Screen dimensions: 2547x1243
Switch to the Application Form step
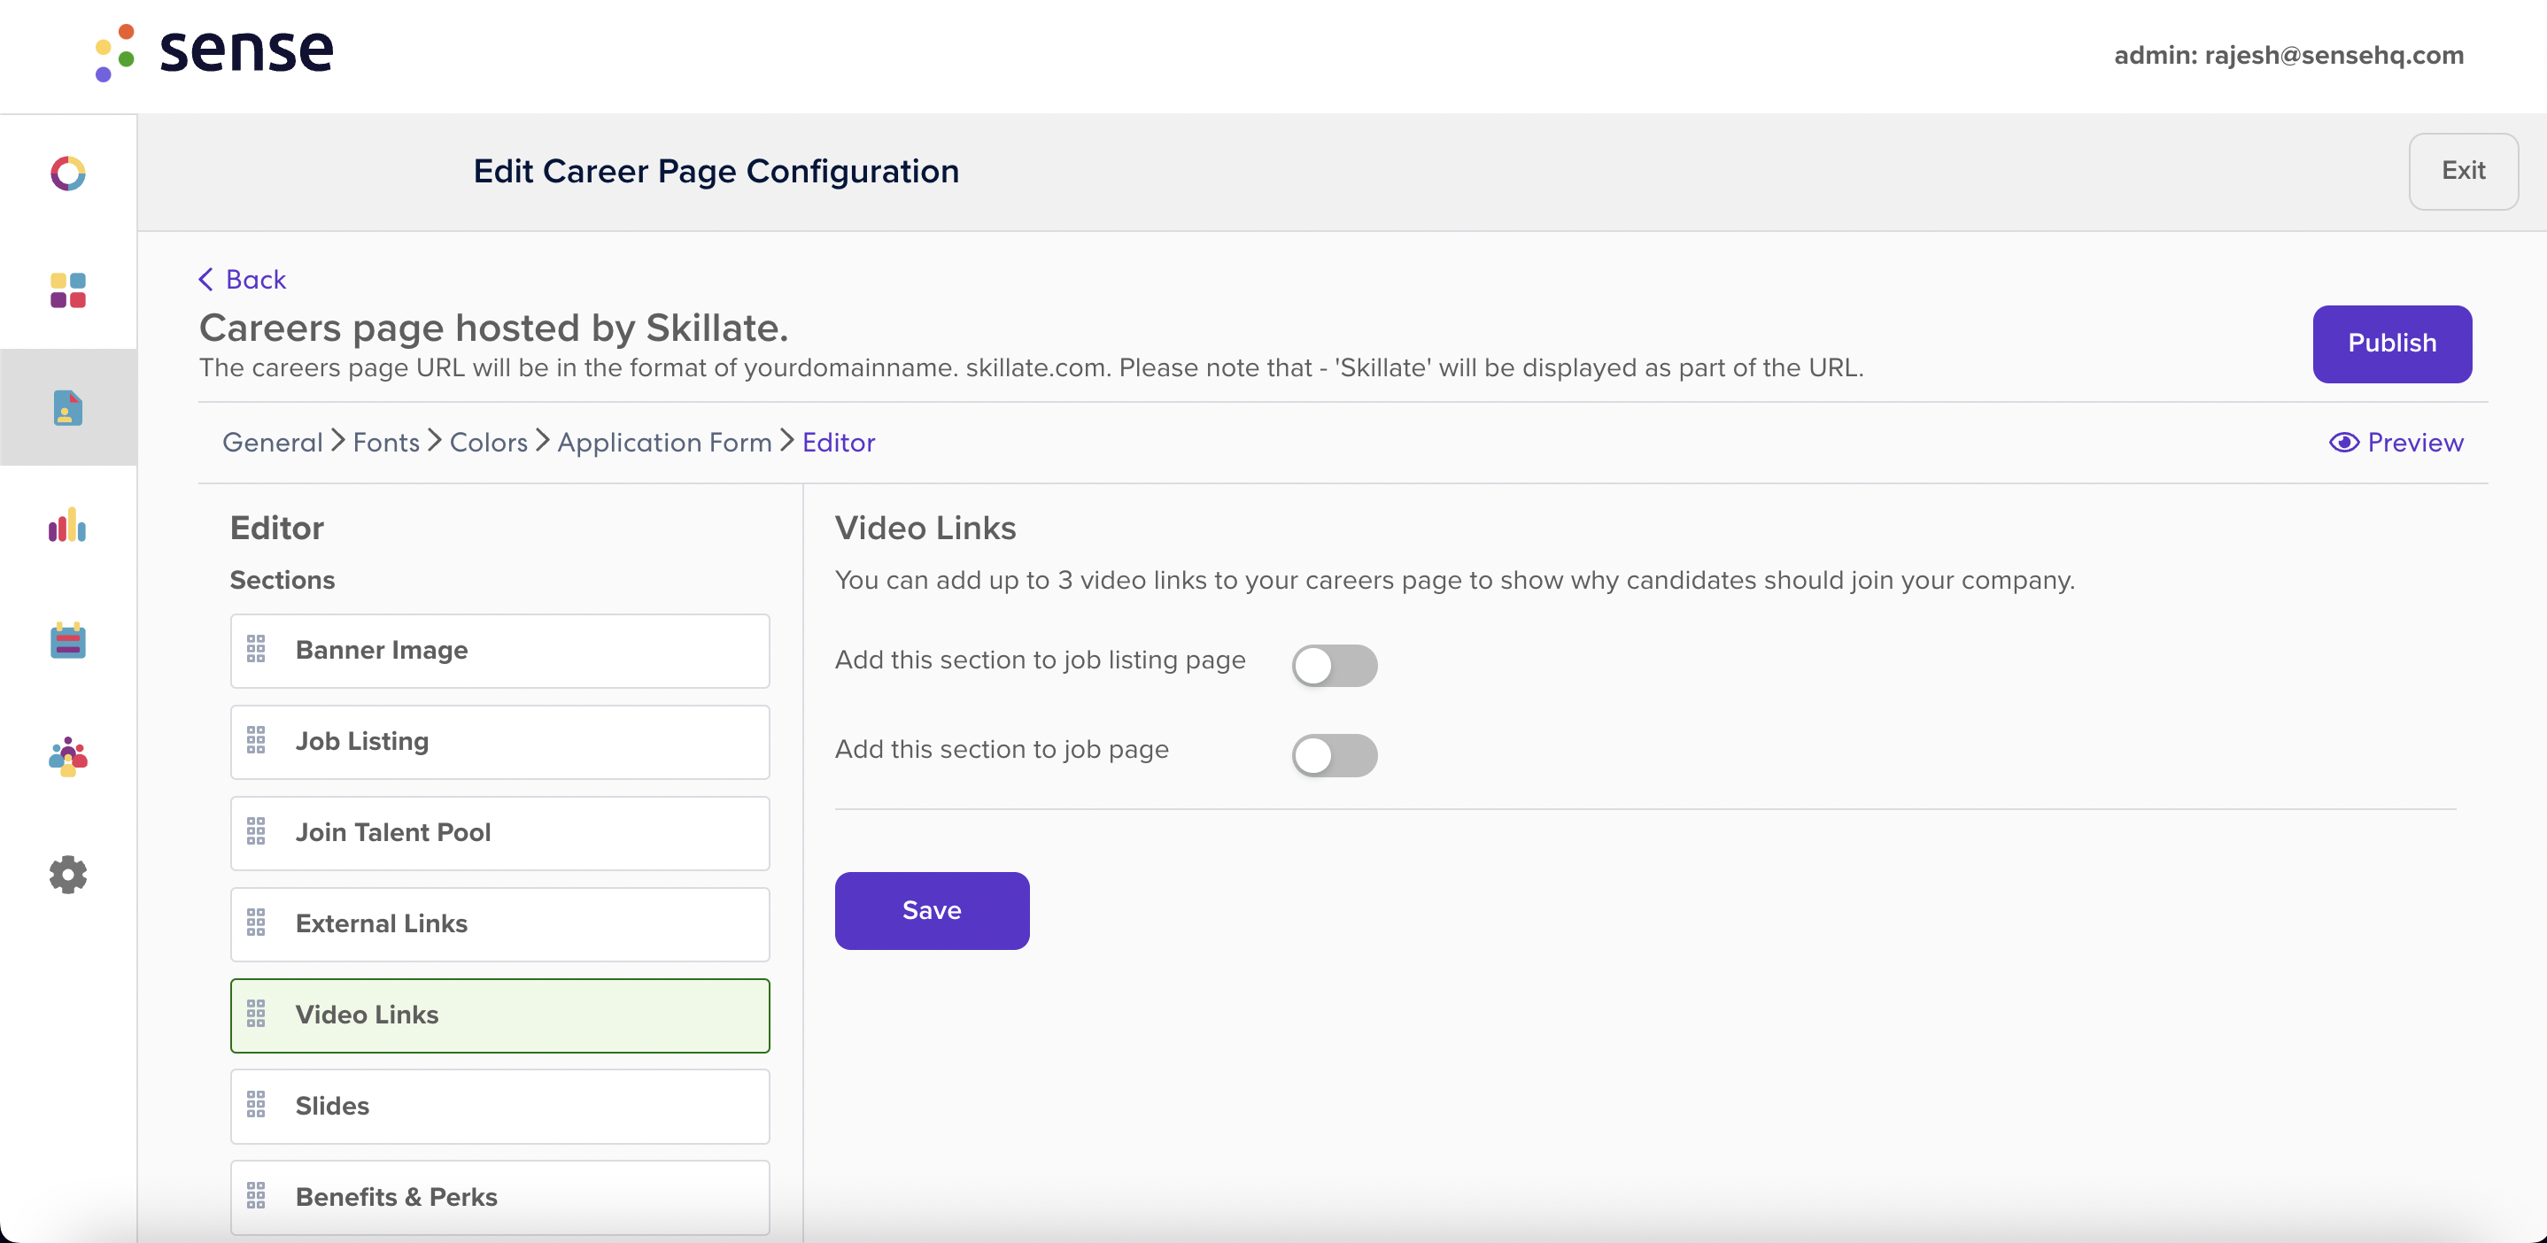coord(664,443)
